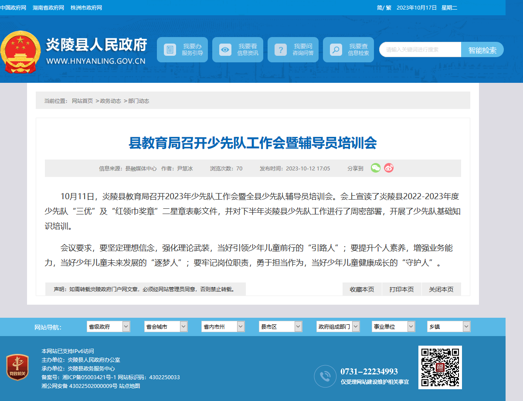The width and height of the screenshot is (523, 401).
Task: Click the 党政机关 badge icon
Action: 17,367
